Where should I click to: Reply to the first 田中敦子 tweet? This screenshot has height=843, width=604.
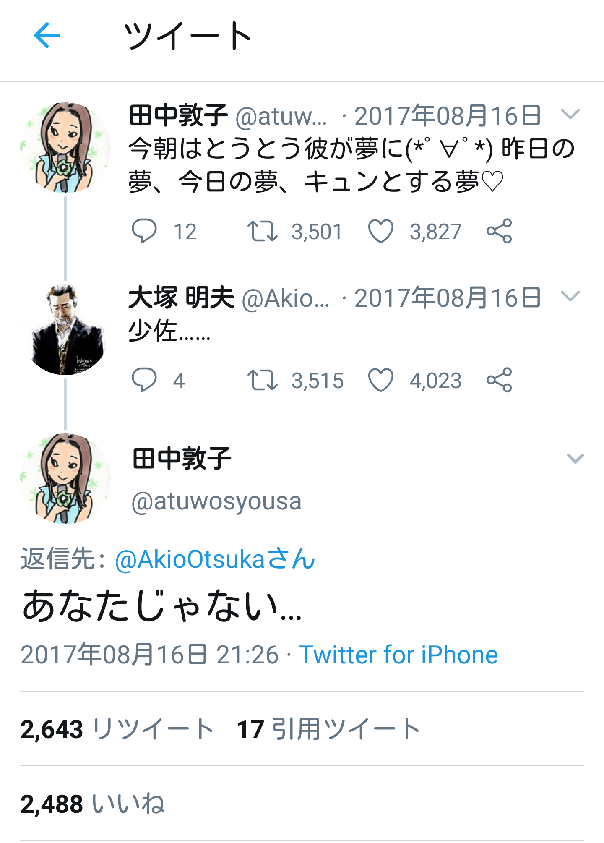144,231
